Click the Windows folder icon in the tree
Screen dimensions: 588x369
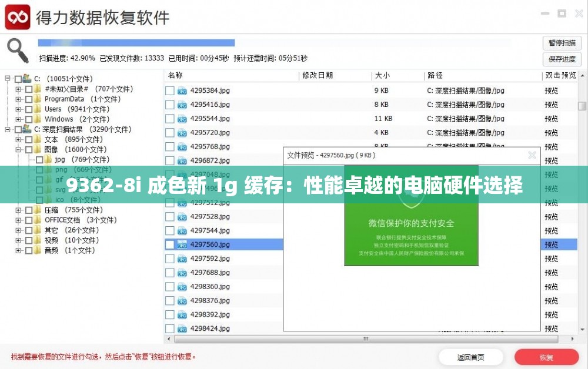(36, 119)
